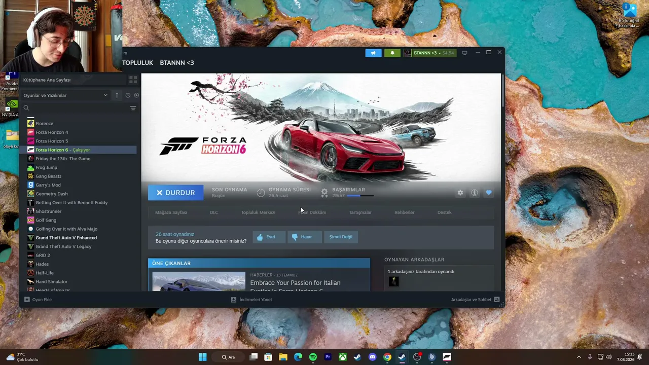Open the 'Tartışmalar' tab
The height and width of the screenshot is (365, 649).
pos(360,212)
